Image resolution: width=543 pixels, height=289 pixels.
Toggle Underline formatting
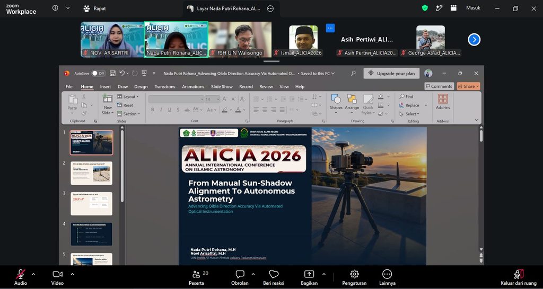pos(169,110)
